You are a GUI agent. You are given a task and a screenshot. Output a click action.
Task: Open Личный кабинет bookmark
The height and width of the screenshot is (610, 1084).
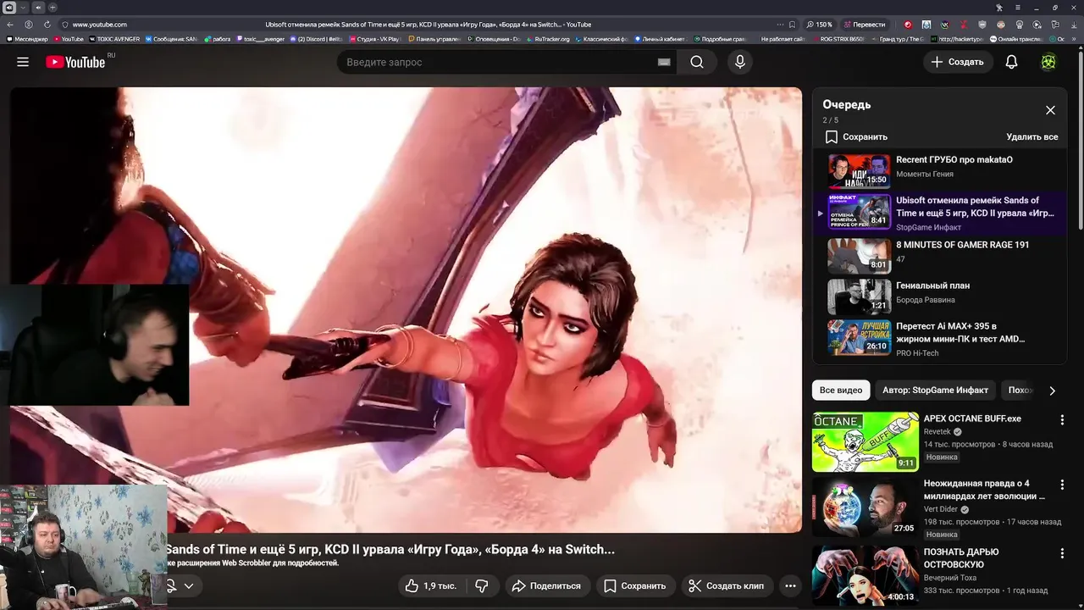(661, 39)
